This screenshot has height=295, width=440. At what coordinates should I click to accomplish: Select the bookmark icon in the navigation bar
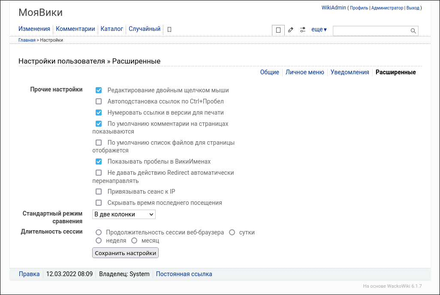click(x=169, y=29)
